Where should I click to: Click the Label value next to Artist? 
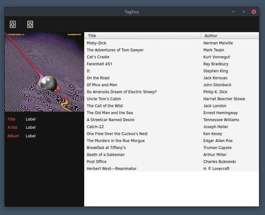tap(31, 127)
